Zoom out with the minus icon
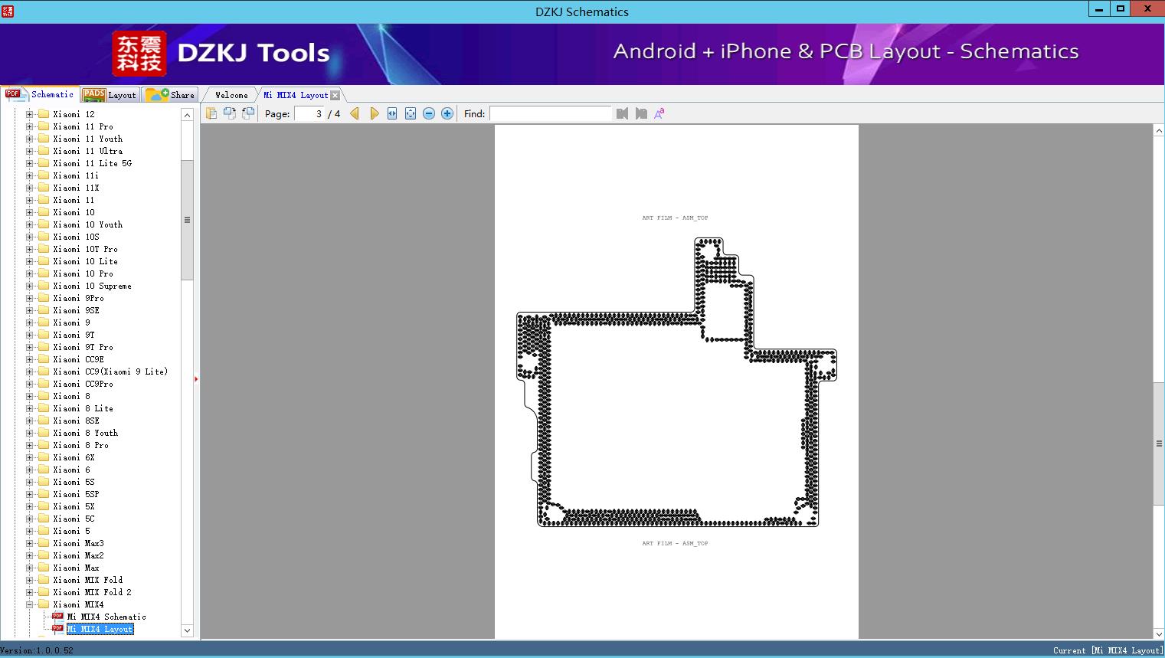Image resolution: width=1165 pixels, height=658 pixels. [x=429, y=113]
